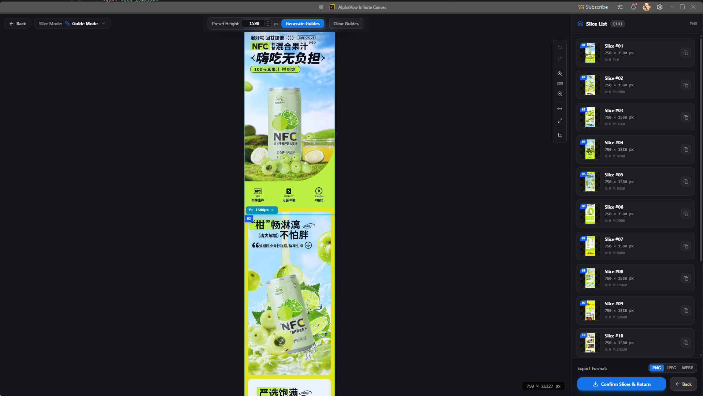Click the apps grid icon in title bar

coord(321,7)
